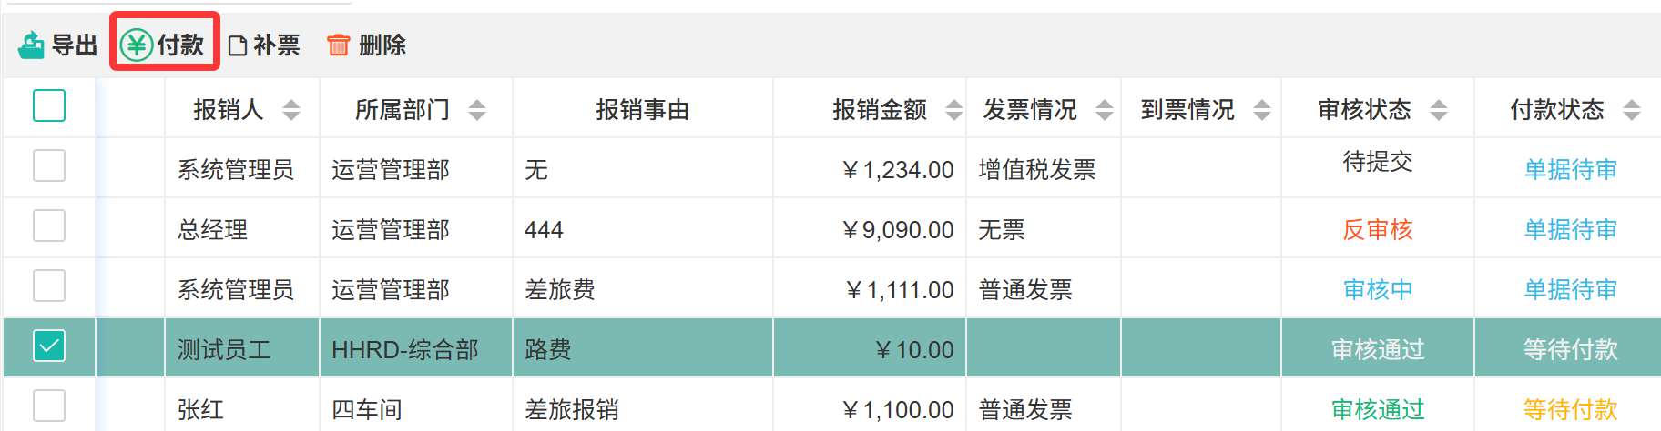1661x431 pixels.
Task: Uncheck the 测试员工 row checkbox
Action: pos(49,346)
